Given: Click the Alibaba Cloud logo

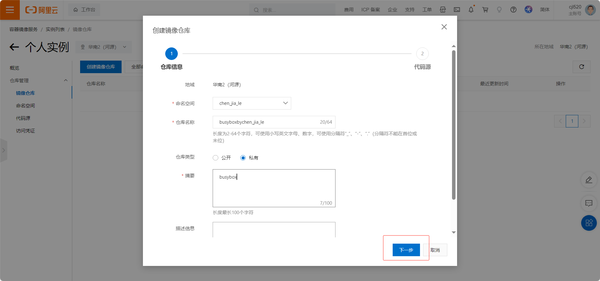Looking at the screenshot, I should [x=41, y=10].
